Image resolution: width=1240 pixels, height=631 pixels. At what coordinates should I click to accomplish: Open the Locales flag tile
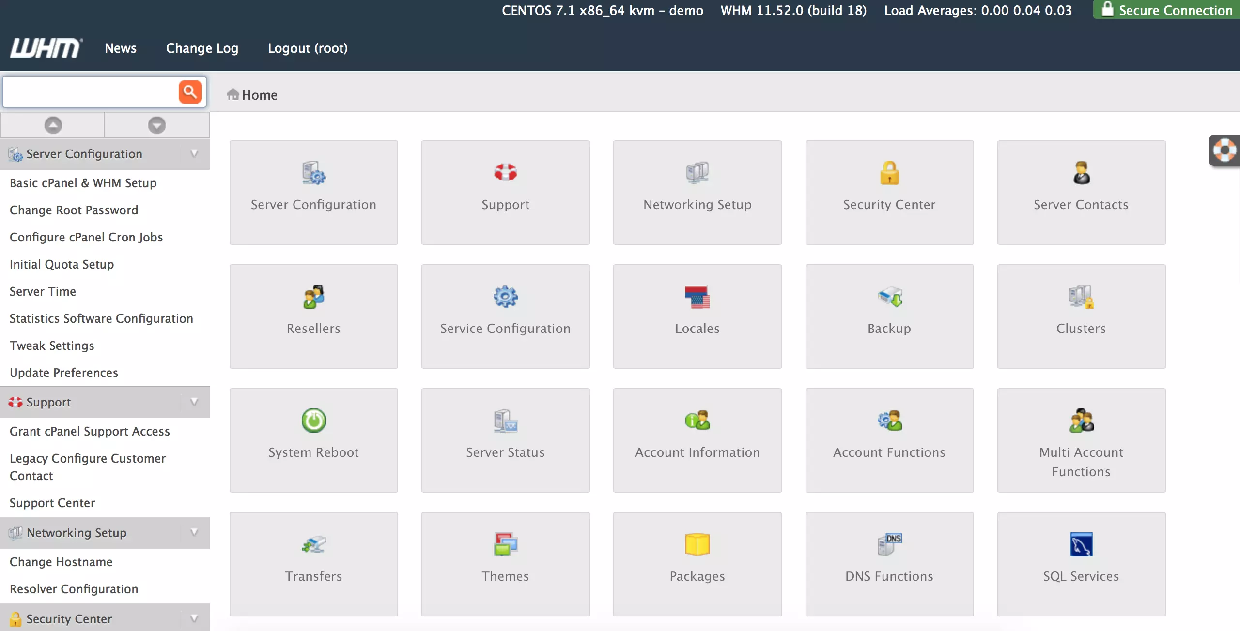[x=697, y=316]
